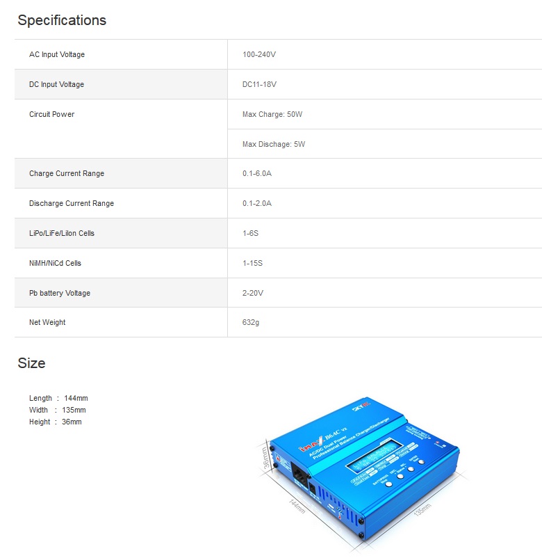Select the 'Circuit Power' label
The image size is (542, 558).
[x=52, y=114]
